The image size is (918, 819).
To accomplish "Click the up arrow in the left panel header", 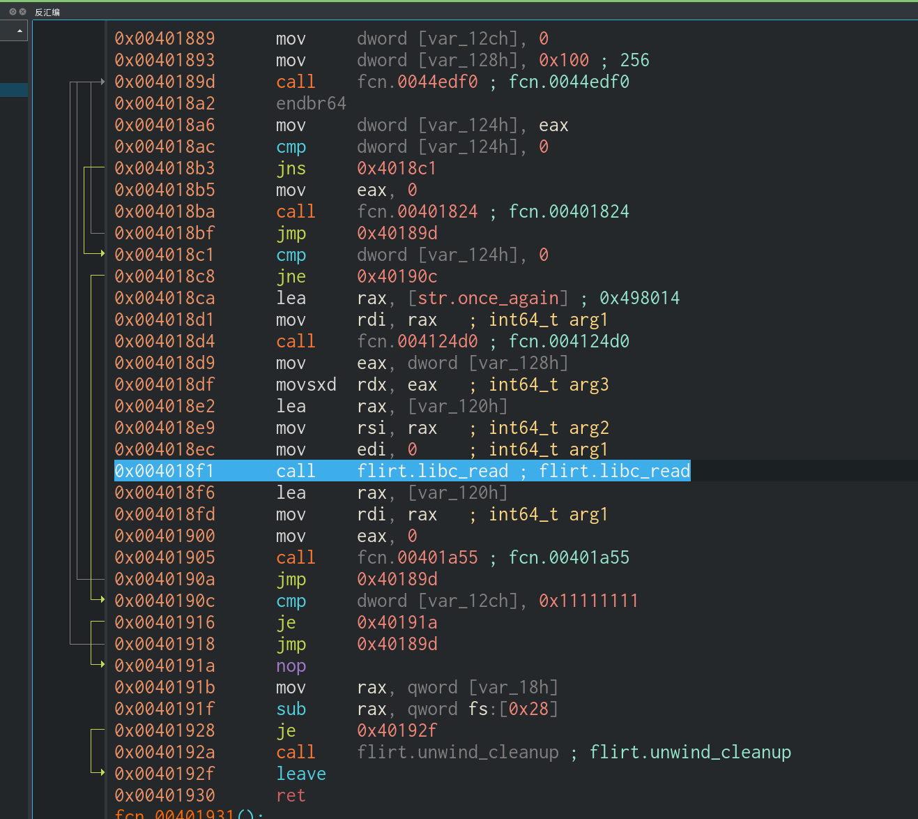I will click(20, 31).
